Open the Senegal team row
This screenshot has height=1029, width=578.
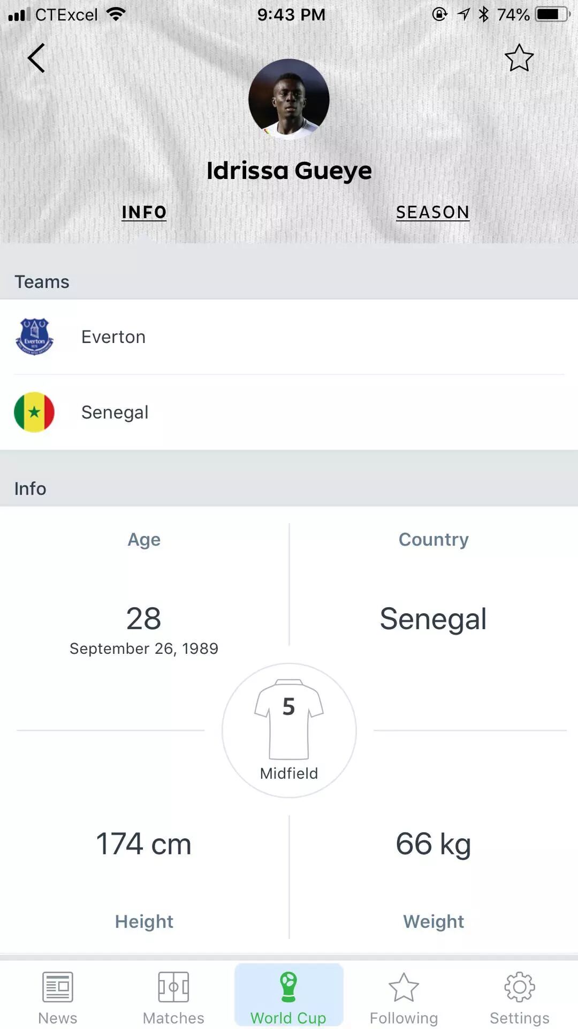(289, 412)
